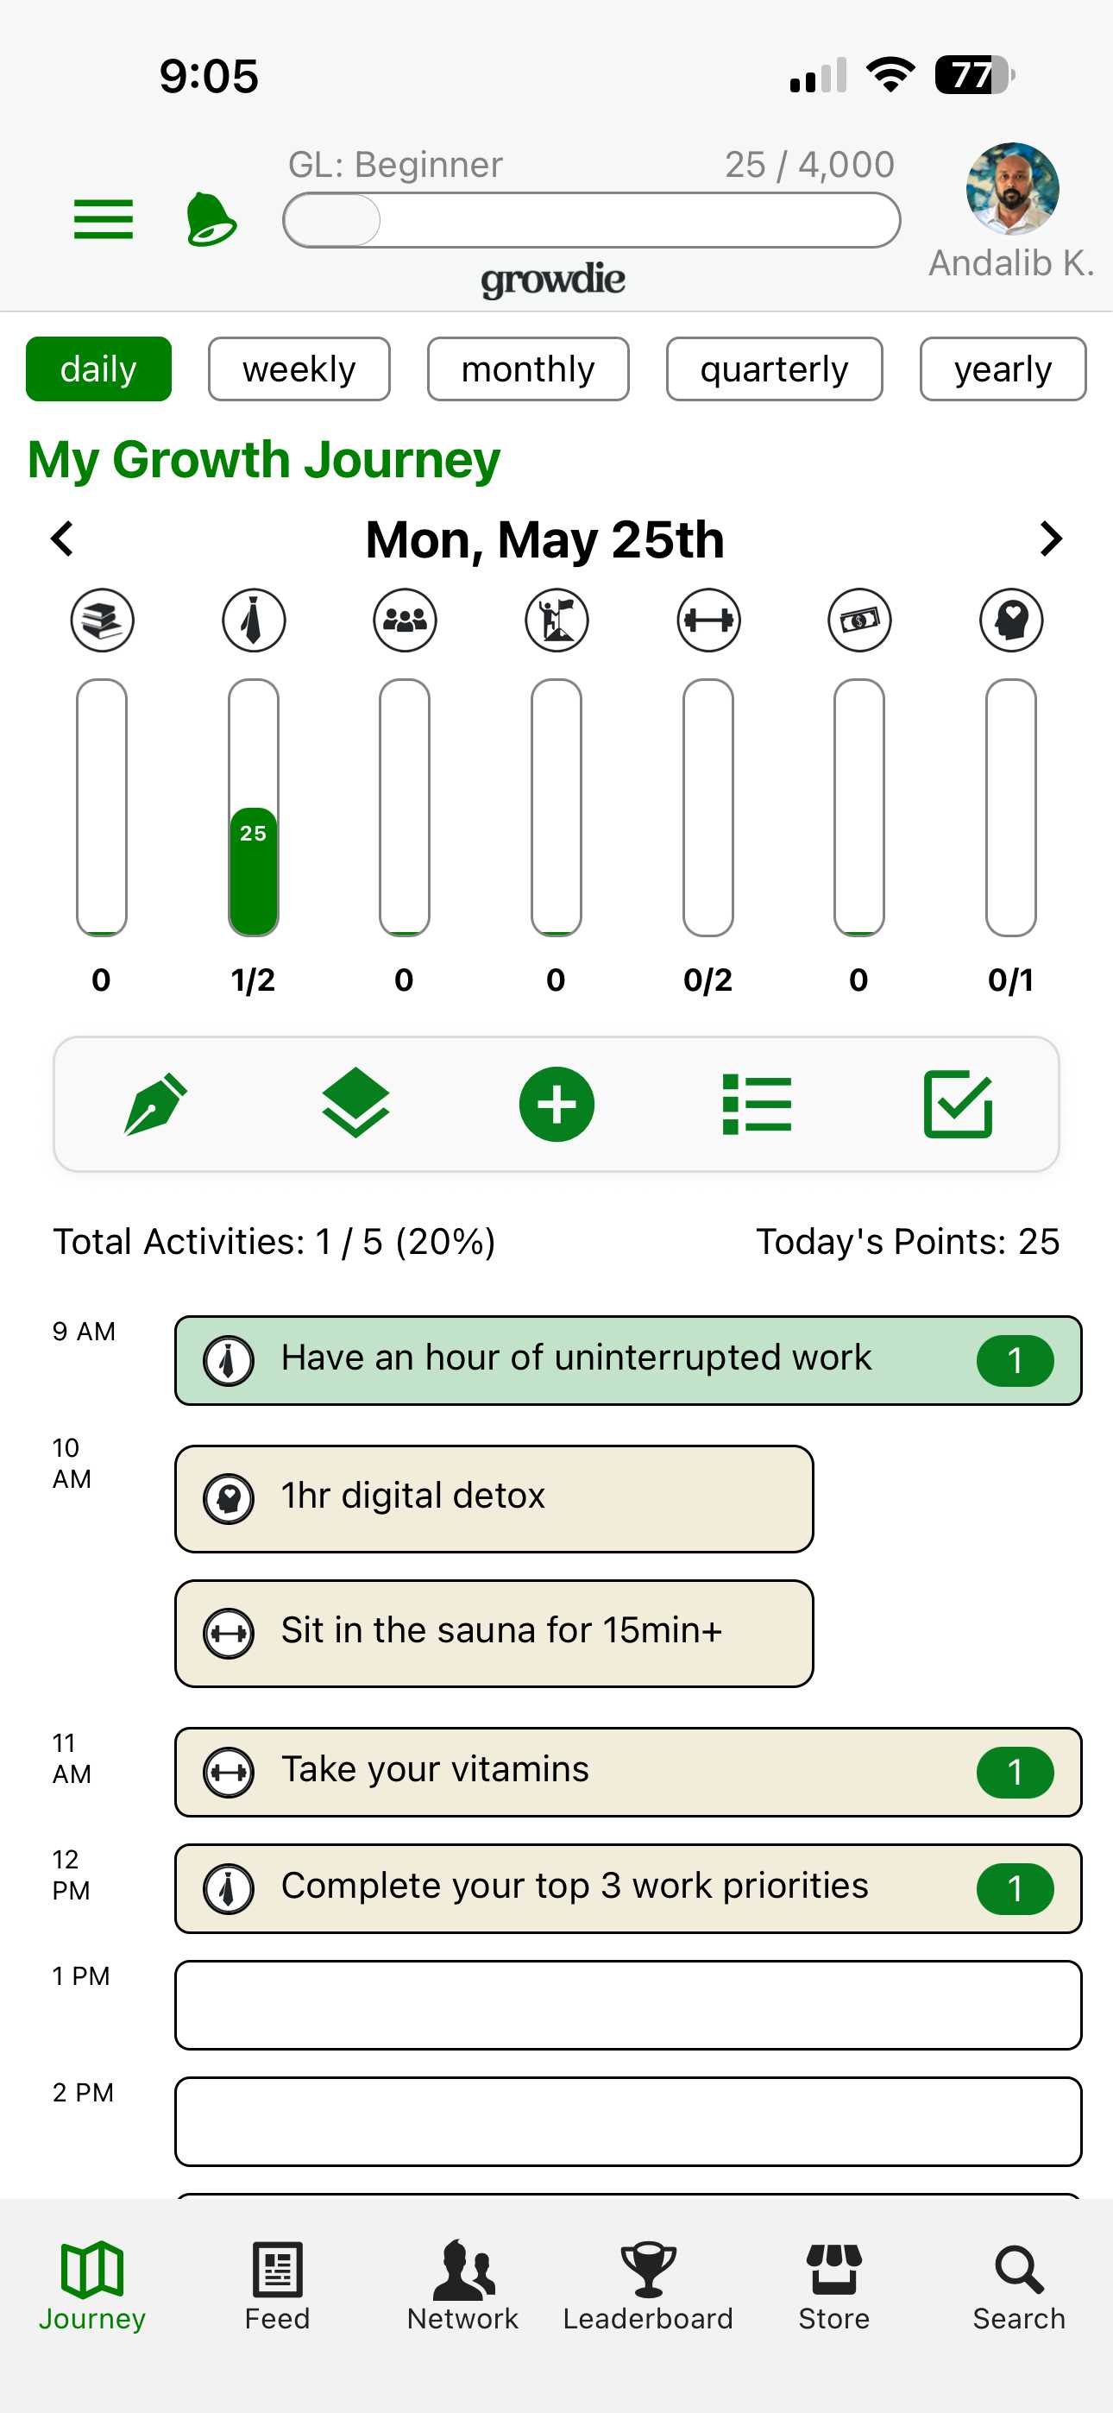
Task: Tap the green notification bell
Action: pos(211,220)
